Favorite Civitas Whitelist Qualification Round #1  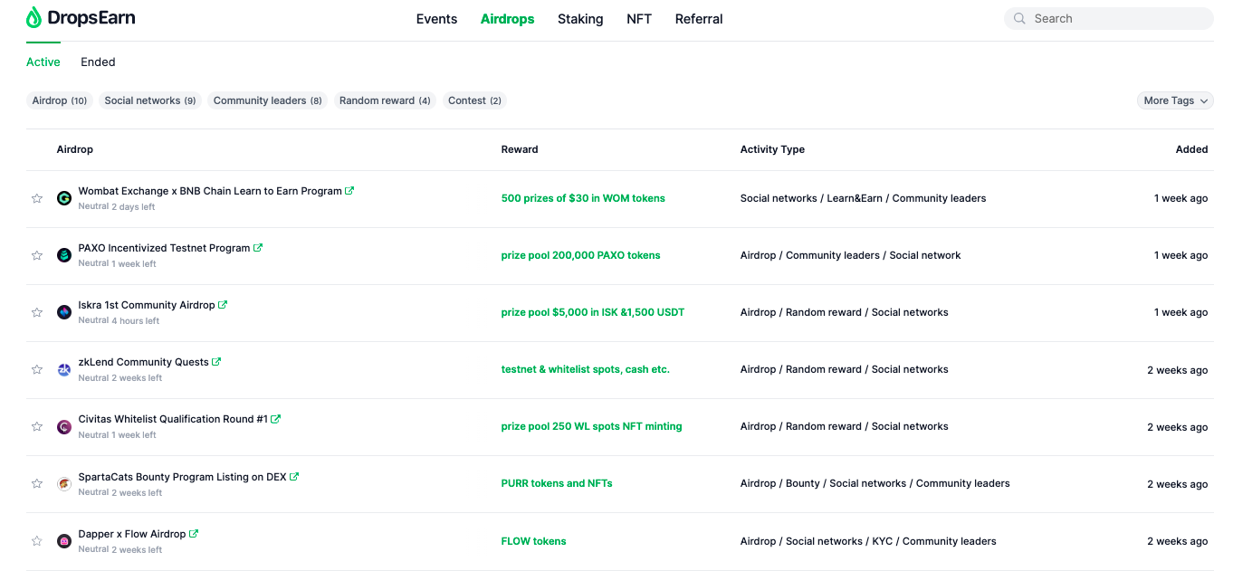[37, 426]
